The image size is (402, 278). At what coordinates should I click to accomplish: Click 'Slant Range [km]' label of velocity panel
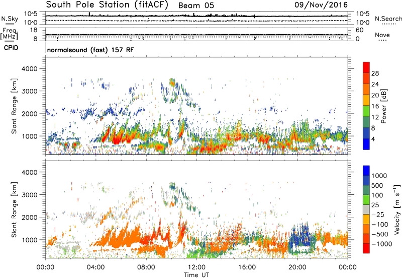pos(14,209)
